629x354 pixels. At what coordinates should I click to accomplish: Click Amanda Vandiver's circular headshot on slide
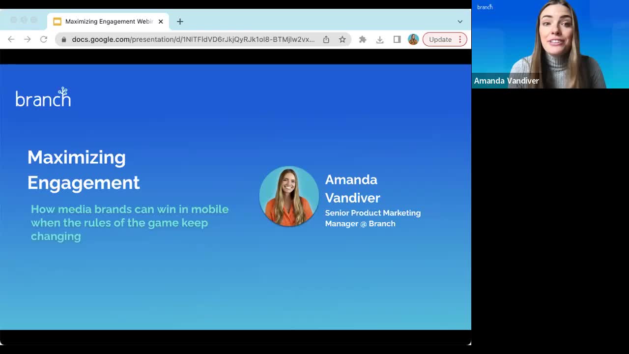289,196
